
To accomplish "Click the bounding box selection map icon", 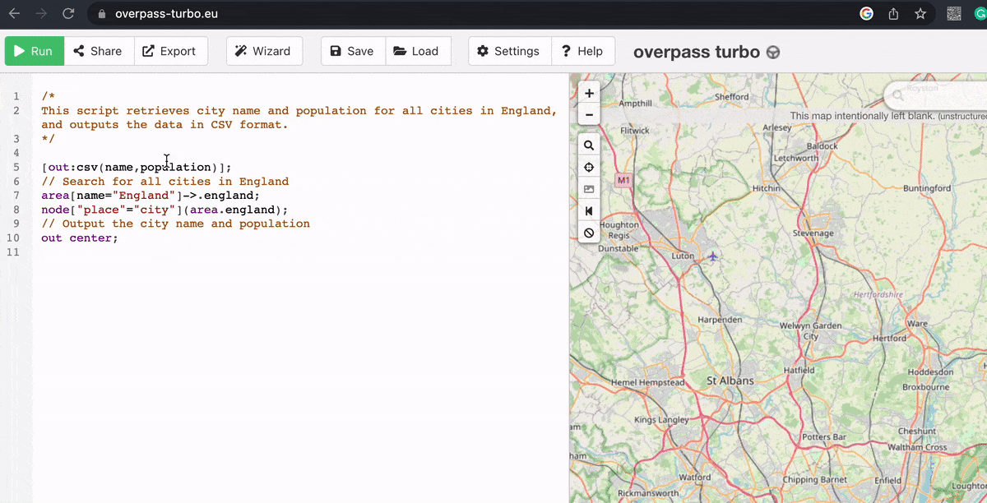I will click(589, 189).
